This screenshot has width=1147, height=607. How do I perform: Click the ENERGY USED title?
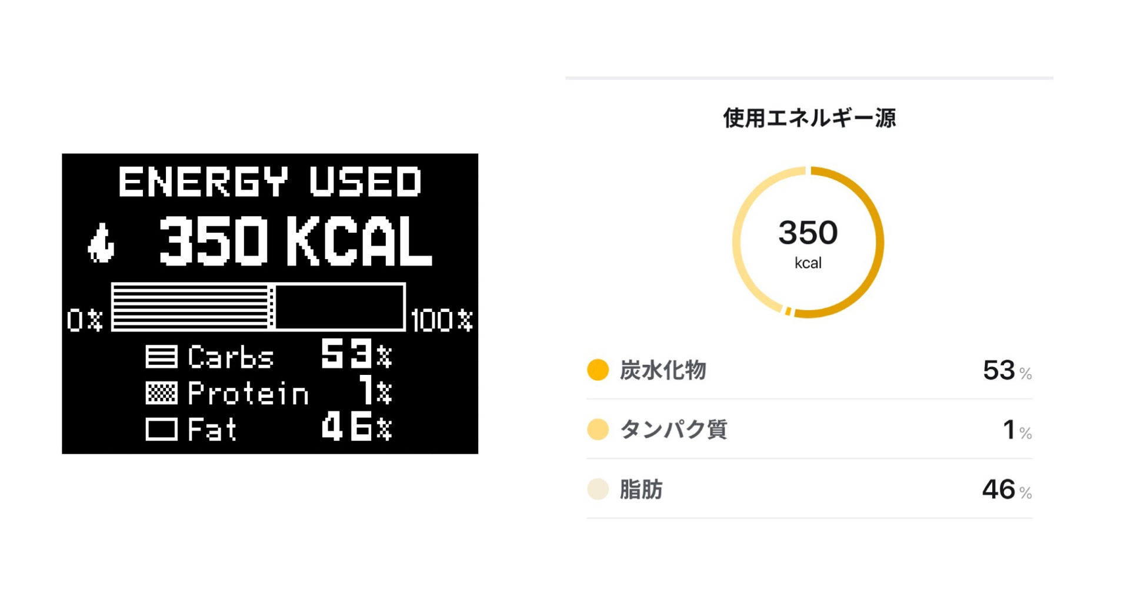[270, 182]
